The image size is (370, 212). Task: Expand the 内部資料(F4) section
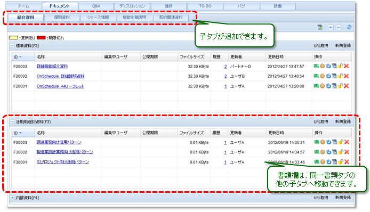pyautogui.click(x=12, y=198)
